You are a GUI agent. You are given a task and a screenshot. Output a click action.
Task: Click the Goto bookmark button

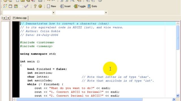pos(92,6)
